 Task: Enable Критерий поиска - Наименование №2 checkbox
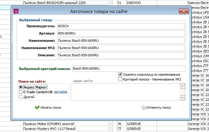(x=120, y=79)
